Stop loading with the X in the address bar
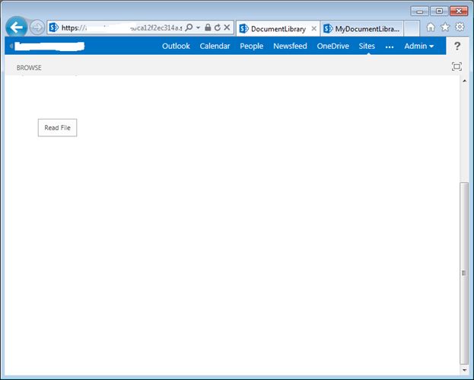 click(227, 28)
